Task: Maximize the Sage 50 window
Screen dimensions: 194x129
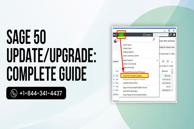Action: [169, 31]
